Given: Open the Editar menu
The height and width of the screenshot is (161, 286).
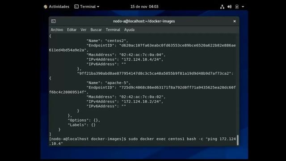Looking at the screenshot, I should 71,30.
